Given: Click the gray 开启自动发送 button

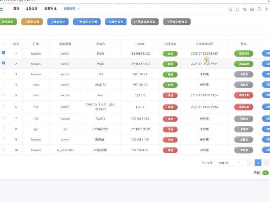Looking at the screenshot, I should coord(145,22).
